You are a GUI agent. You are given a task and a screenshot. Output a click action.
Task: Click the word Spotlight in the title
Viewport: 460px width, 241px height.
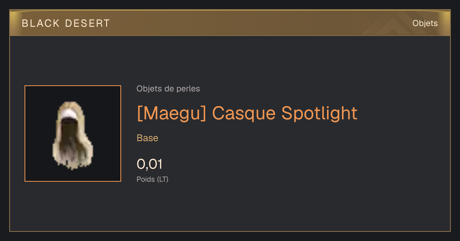[x=319, y=114]
